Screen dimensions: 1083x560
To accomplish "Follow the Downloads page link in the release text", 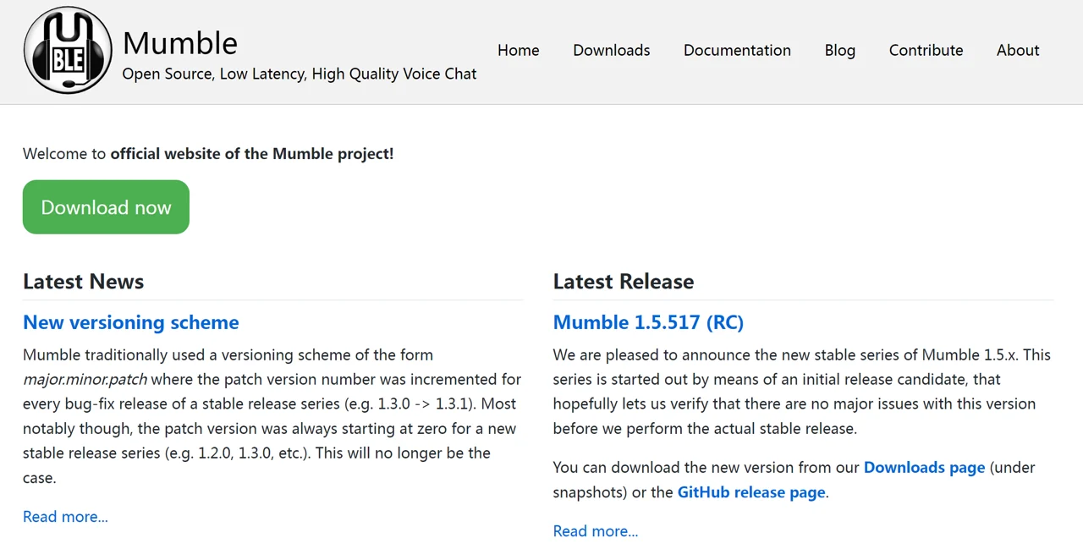I will [924, 468].
